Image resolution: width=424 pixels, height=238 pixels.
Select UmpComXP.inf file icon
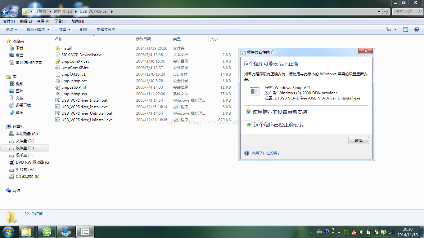[57, 68]
